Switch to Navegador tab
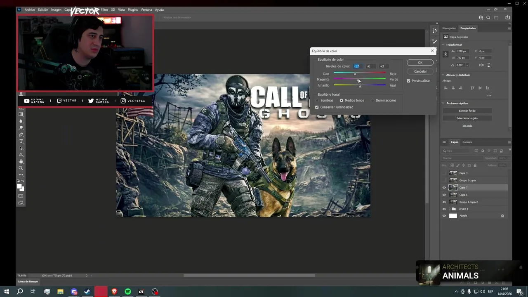 click(x=449, y=28)
